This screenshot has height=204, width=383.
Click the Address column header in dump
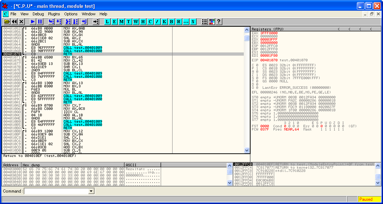(12, 165)
